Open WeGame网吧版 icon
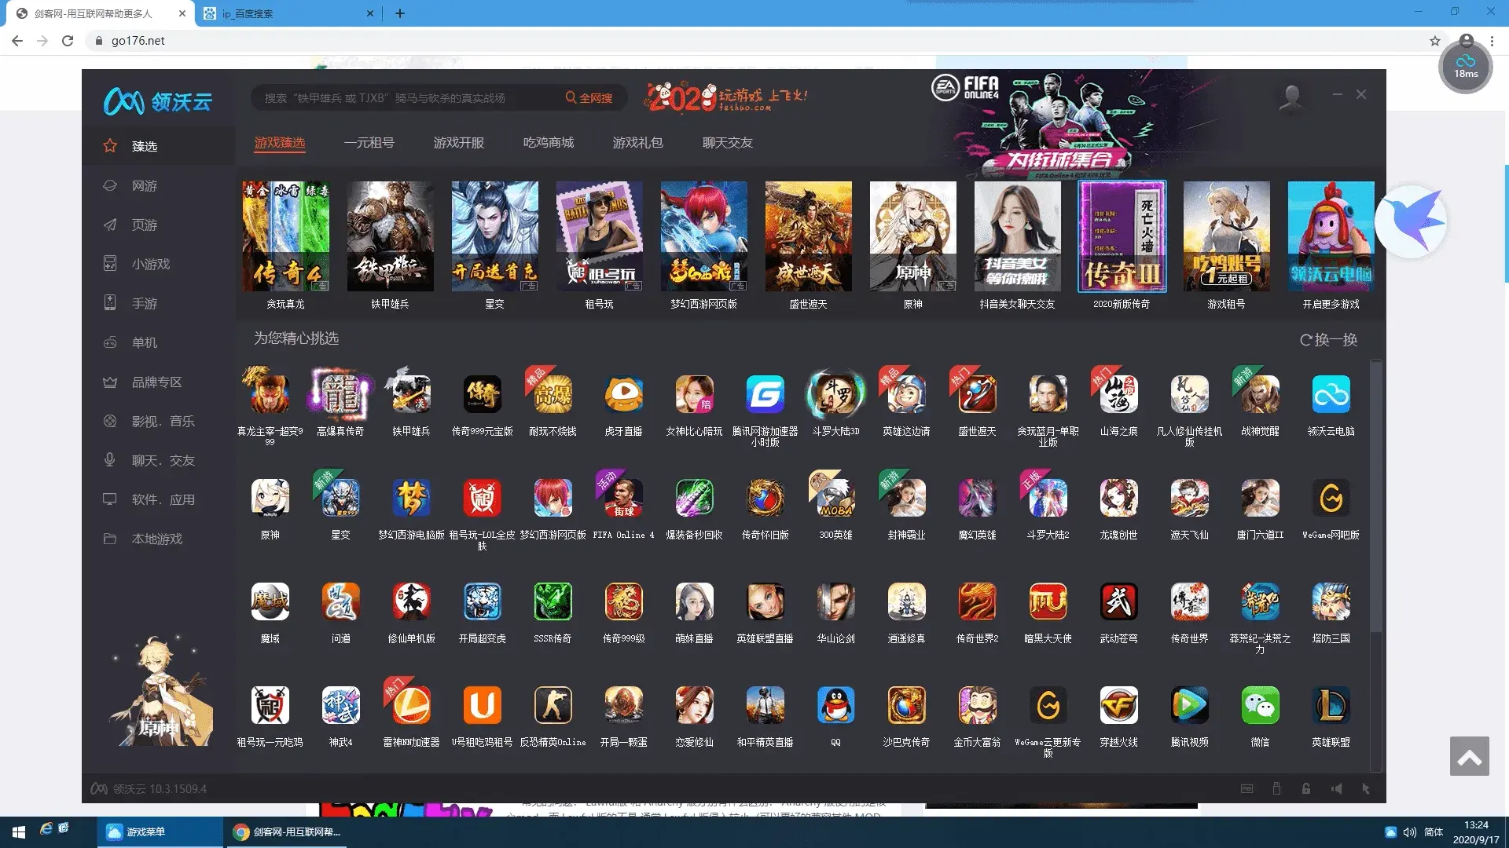 (1331, 498)
